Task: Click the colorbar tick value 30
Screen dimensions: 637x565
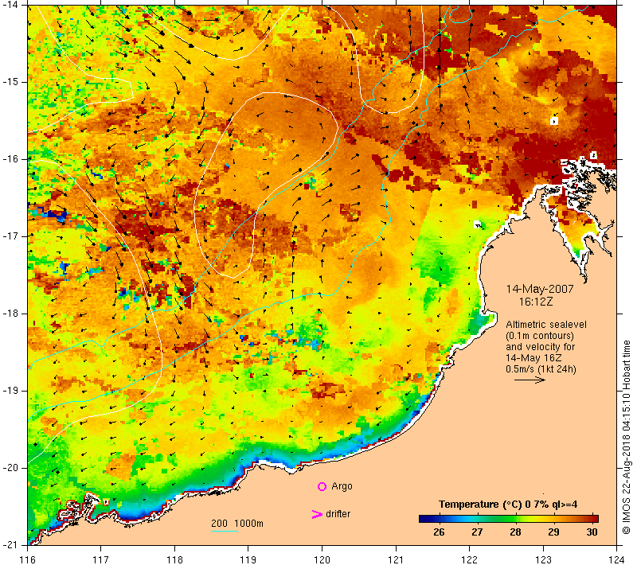Action: click(592, 532)
